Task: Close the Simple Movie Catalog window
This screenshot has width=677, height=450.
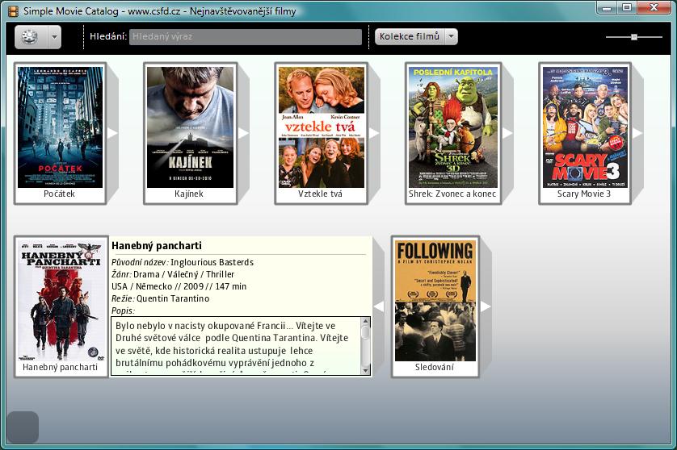Action: coord(654,8)
